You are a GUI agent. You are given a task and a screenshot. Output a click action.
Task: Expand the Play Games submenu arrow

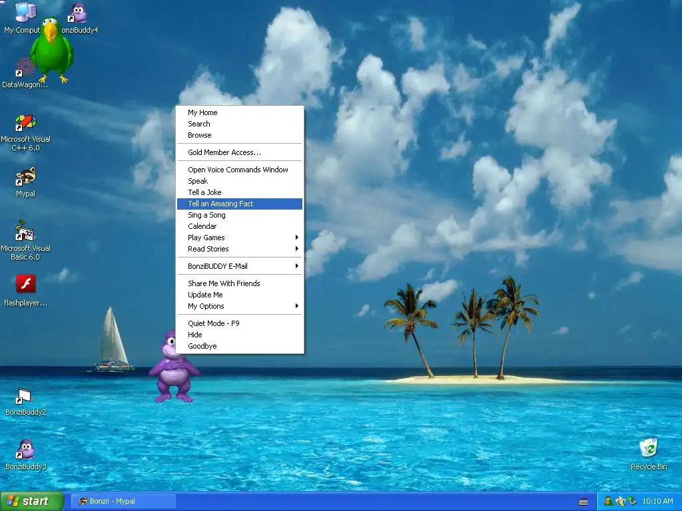tap(296, 238)
